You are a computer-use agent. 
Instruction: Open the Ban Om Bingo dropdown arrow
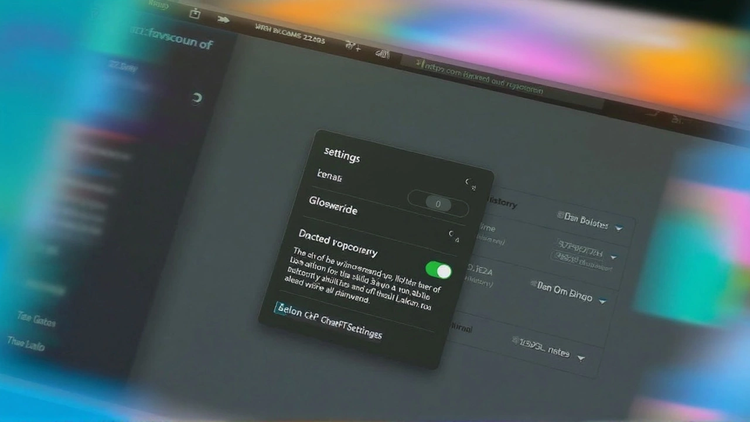tap(602, 301)
